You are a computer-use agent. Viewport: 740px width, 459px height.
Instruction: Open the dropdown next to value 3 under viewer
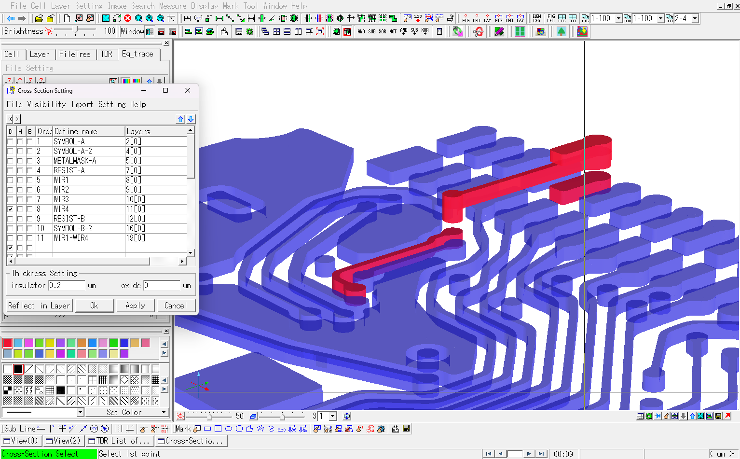[333, 416]
